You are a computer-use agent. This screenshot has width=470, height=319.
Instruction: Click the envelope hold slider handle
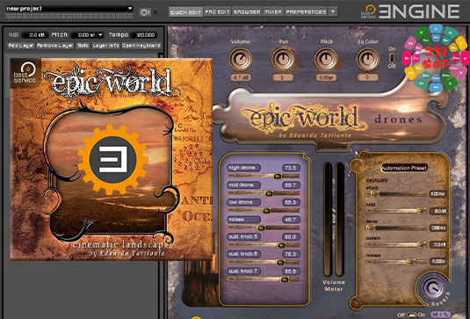(422, 211)
